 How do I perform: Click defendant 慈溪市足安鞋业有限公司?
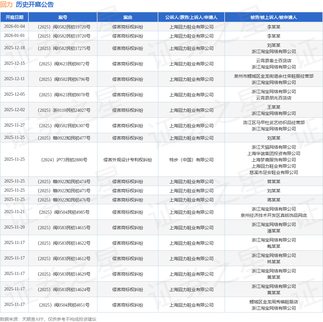point(273,172)
